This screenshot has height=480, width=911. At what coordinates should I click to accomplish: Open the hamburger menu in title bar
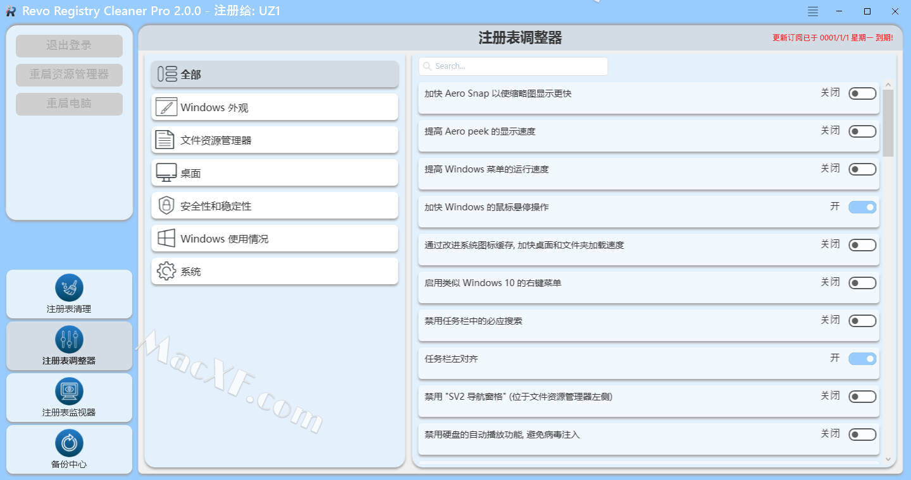click(813, 11)
